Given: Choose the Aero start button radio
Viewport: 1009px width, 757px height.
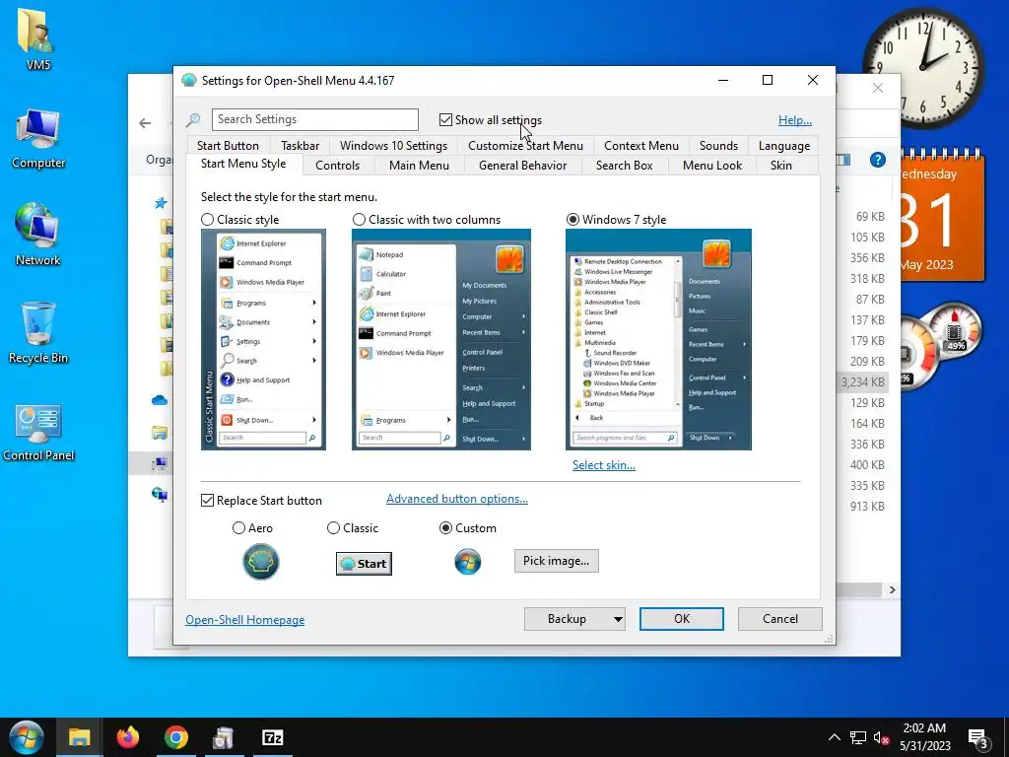Looking at the screenshot, I should (x=238, y=528).
